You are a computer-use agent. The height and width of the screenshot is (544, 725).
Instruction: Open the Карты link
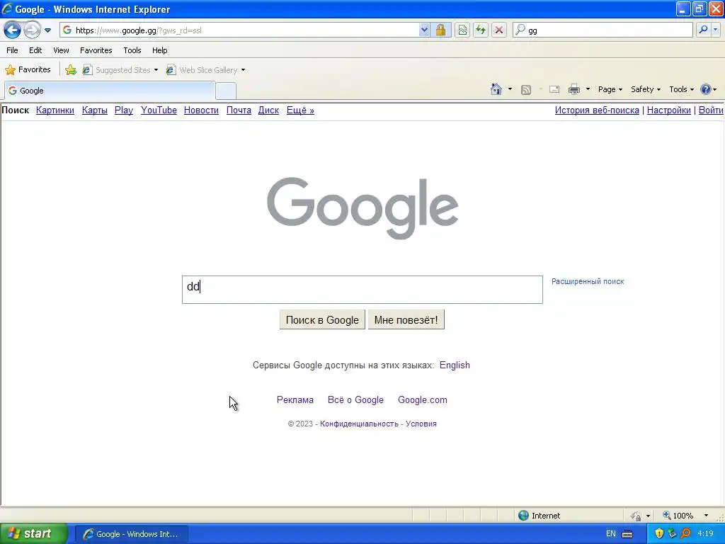pos(95,110)
